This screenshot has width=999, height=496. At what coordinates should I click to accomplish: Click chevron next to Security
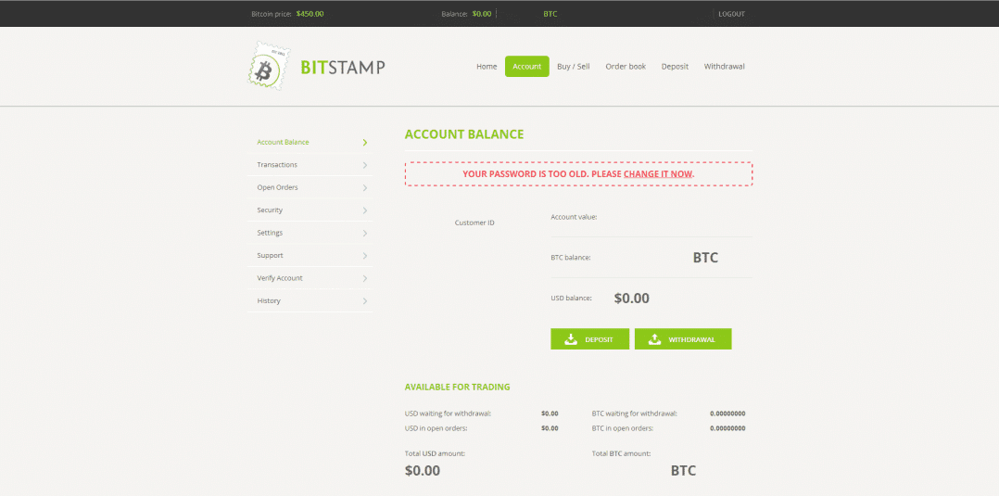coord(365,210)
